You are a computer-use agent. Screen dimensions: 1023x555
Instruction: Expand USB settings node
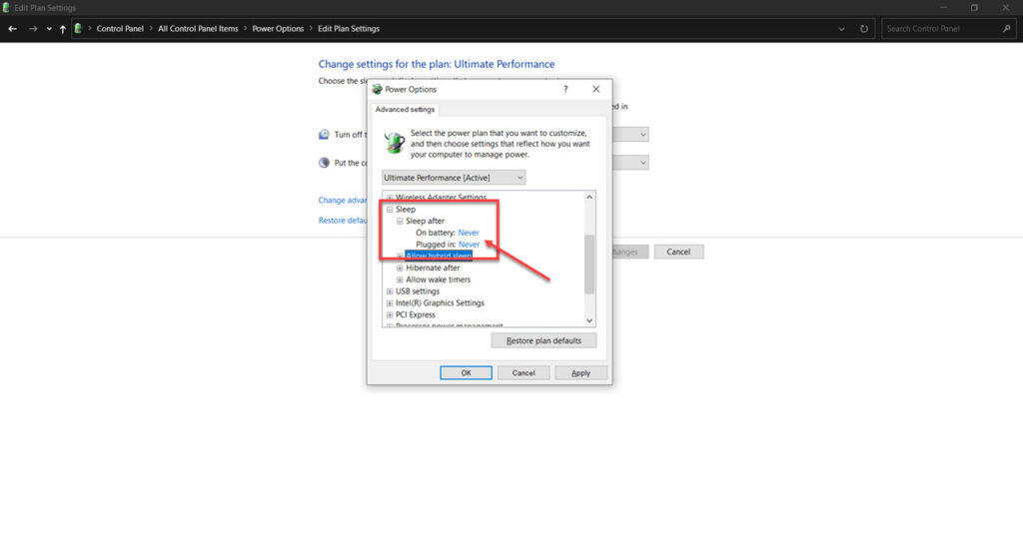tap(390, 291)
